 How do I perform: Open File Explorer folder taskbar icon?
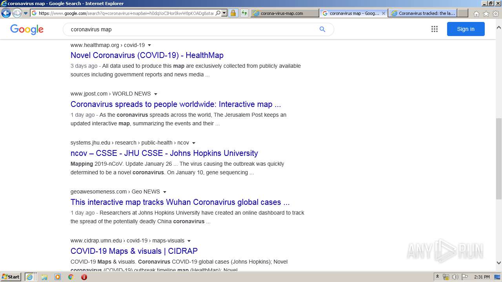tap(44, 277)
